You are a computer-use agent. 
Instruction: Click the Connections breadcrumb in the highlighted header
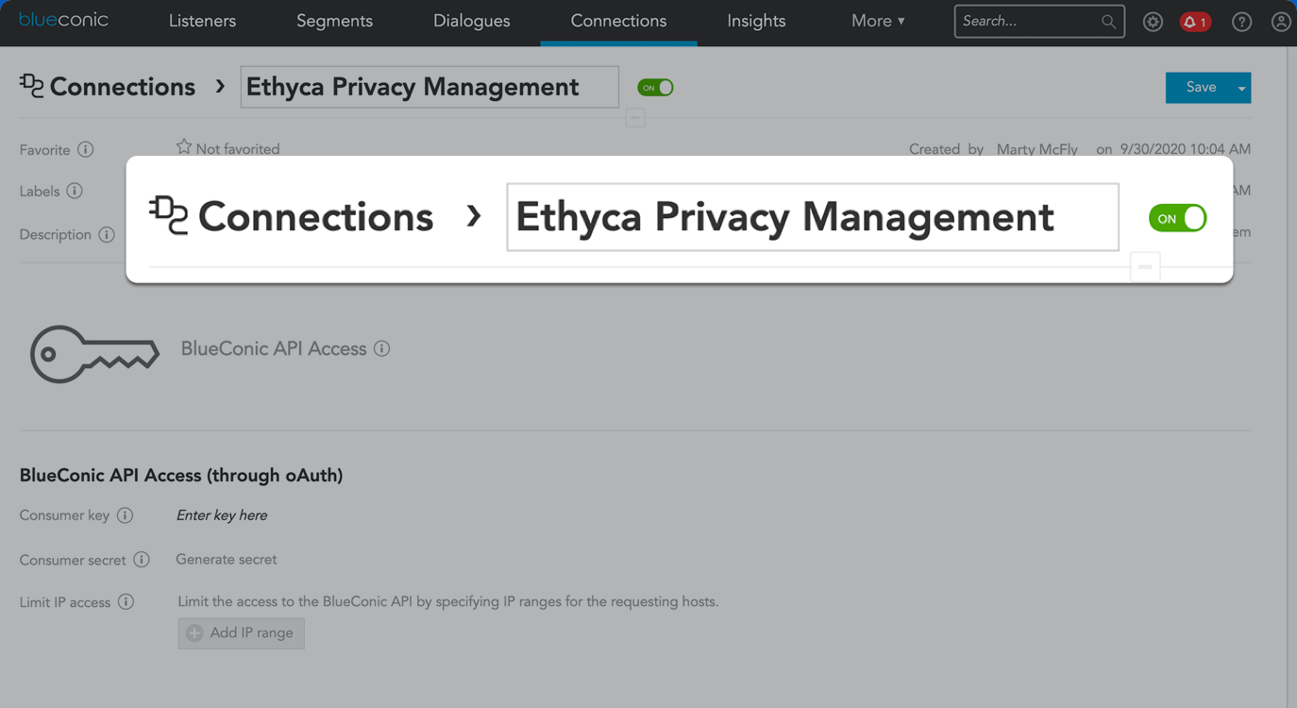point(315,217)
